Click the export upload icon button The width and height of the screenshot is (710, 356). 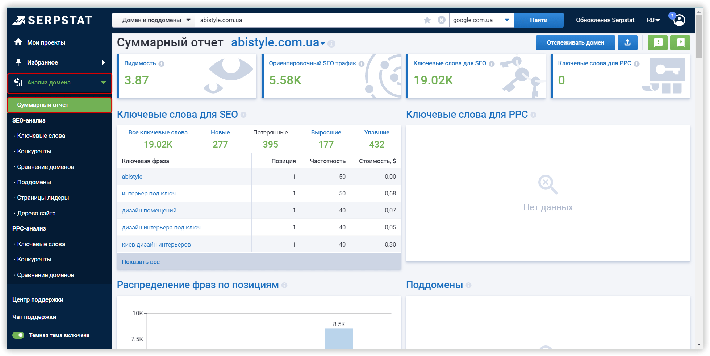point(627,43)
